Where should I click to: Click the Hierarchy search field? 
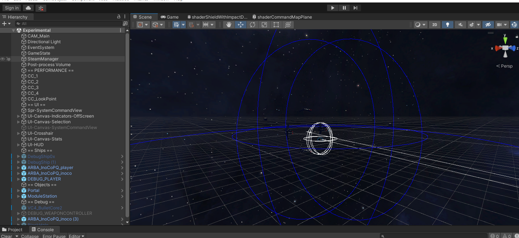70,24
